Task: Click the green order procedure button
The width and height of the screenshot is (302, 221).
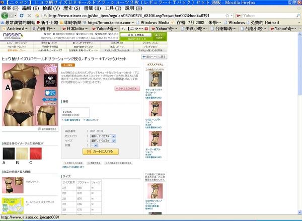Action: click(160, 36)
